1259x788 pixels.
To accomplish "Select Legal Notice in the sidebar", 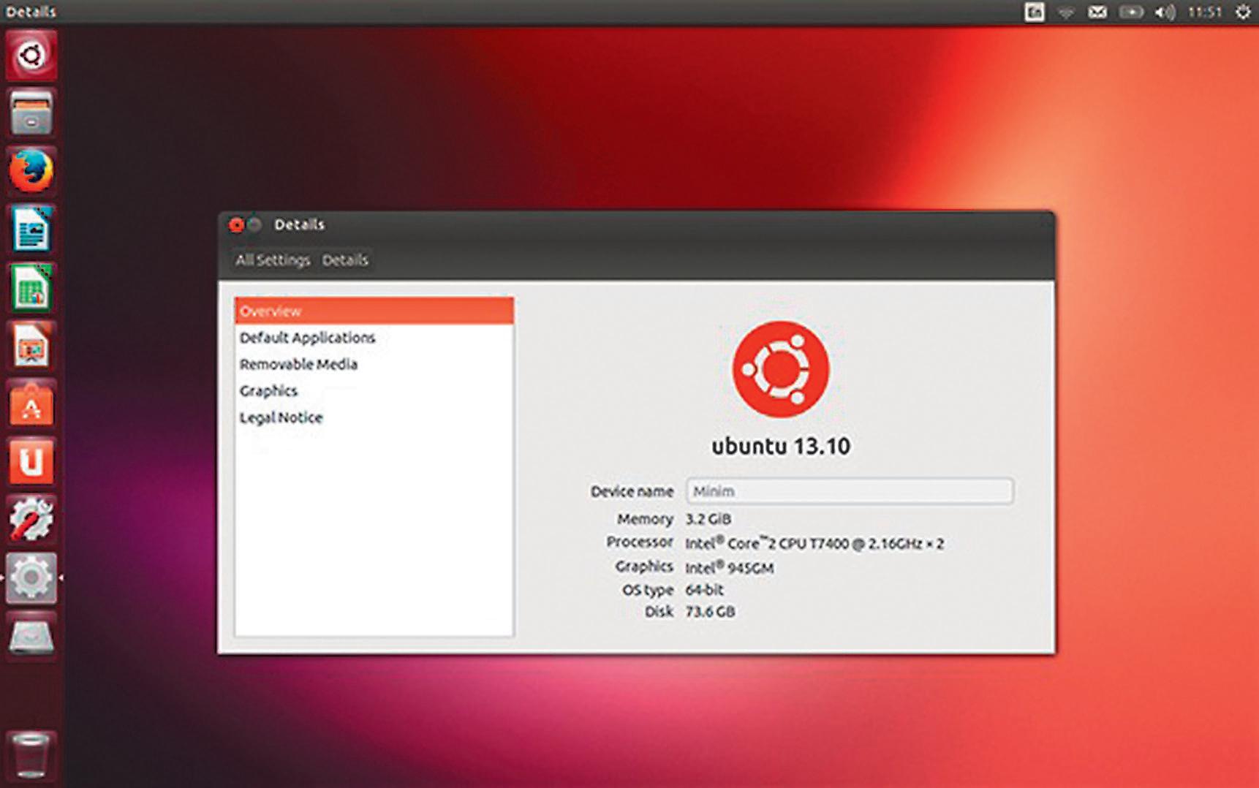I will (374, 417).
